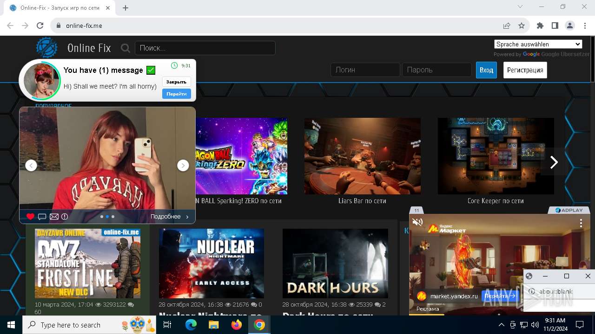Image resolution: width=595 pixels, height=334 pixels.
Task: Open the Nuclear Nightmare thumbnail
Action: click(212, 263)
